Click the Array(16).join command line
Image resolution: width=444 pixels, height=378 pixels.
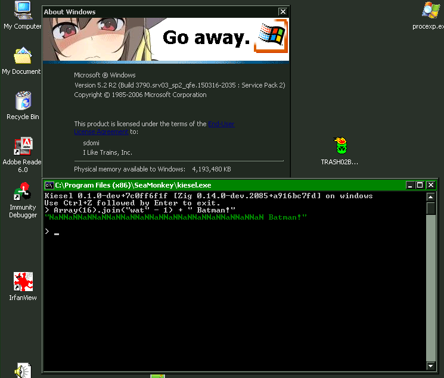[140, 210]
